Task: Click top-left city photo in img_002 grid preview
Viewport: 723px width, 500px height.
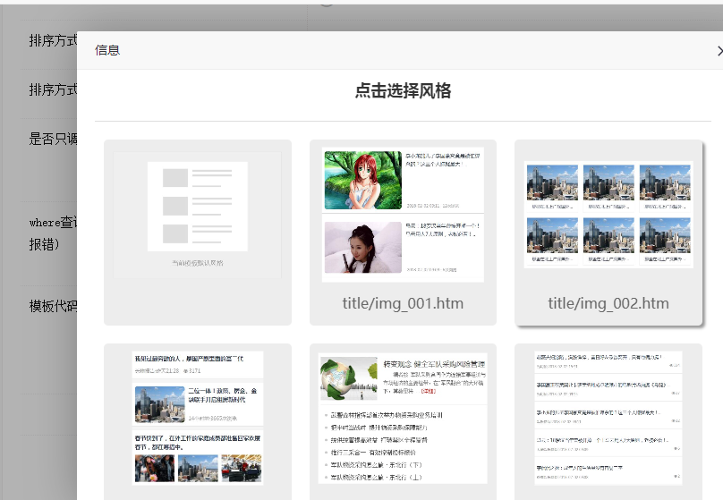Action: pyautogui.click(x=551, y=182)
